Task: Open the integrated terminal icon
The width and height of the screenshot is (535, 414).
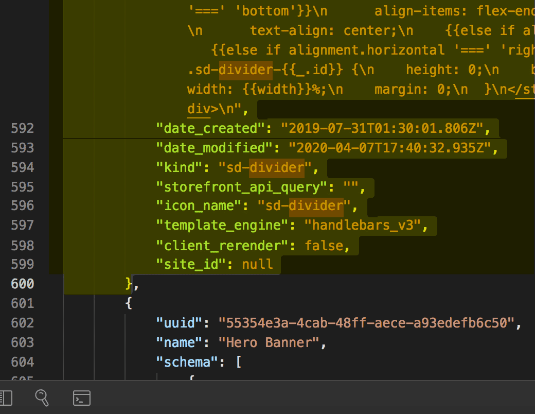Action: coord(82,398)
